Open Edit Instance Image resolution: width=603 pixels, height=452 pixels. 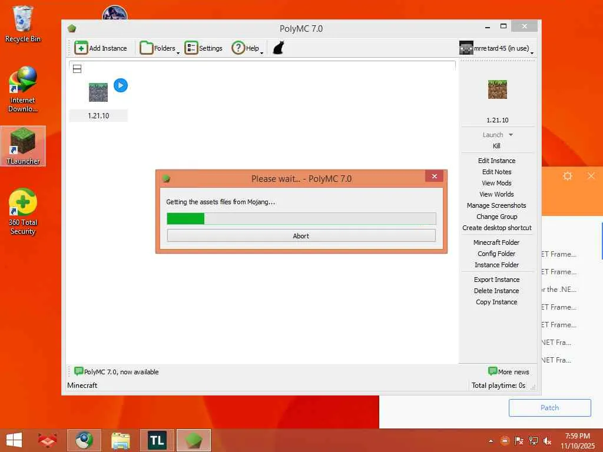[x=496, y=161]
